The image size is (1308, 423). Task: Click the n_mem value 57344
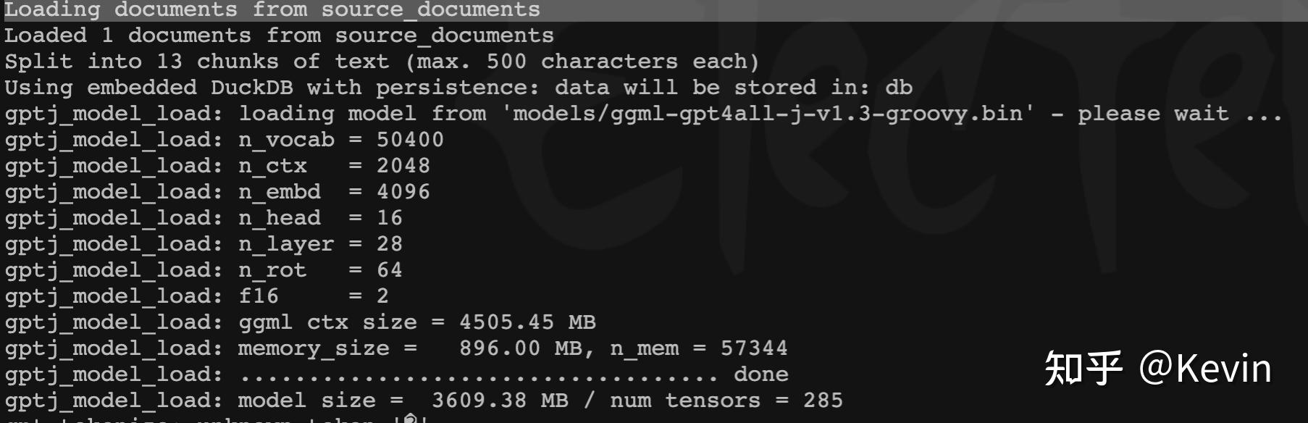[x=753, y=348]
